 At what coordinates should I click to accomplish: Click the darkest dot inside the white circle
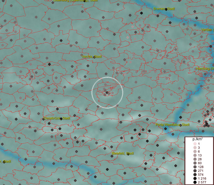[107, 92]
